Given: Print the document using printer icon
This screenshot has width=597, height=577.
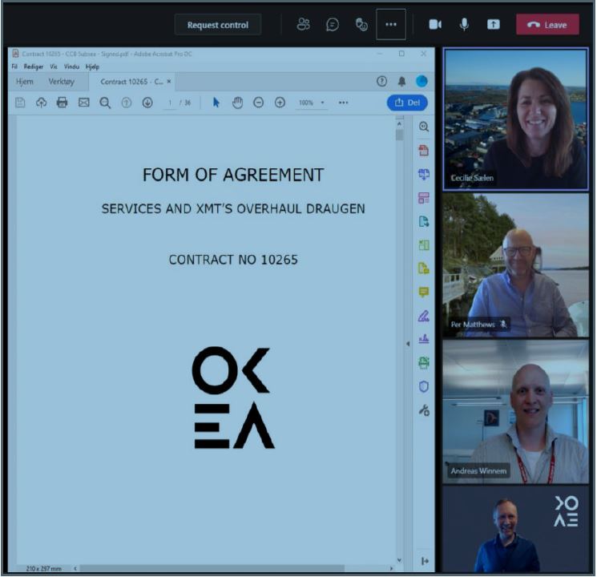Looking at the screenshot, I should pos(62,103).
